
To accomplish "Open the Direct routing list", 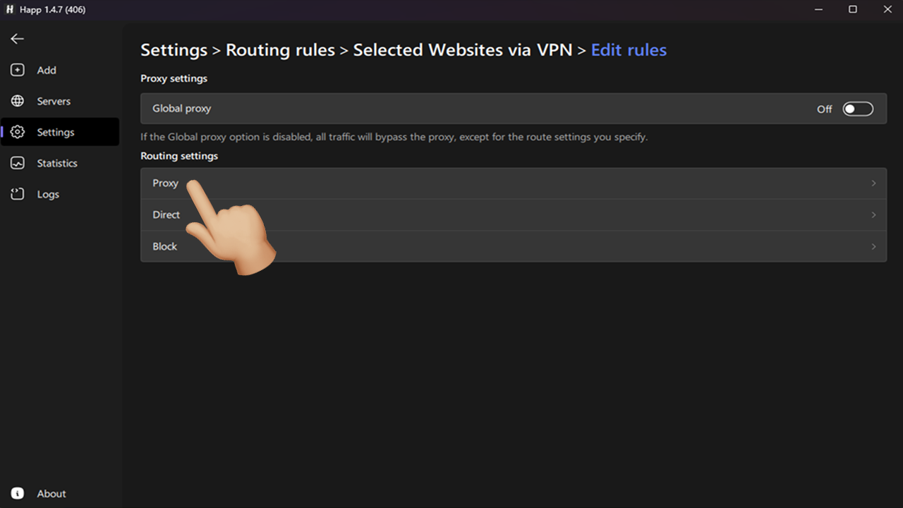I will [514, 214].
